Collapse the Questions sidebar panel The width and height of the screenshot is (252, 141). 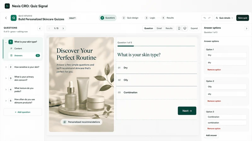pyautogui.click(x=40, y=29)
